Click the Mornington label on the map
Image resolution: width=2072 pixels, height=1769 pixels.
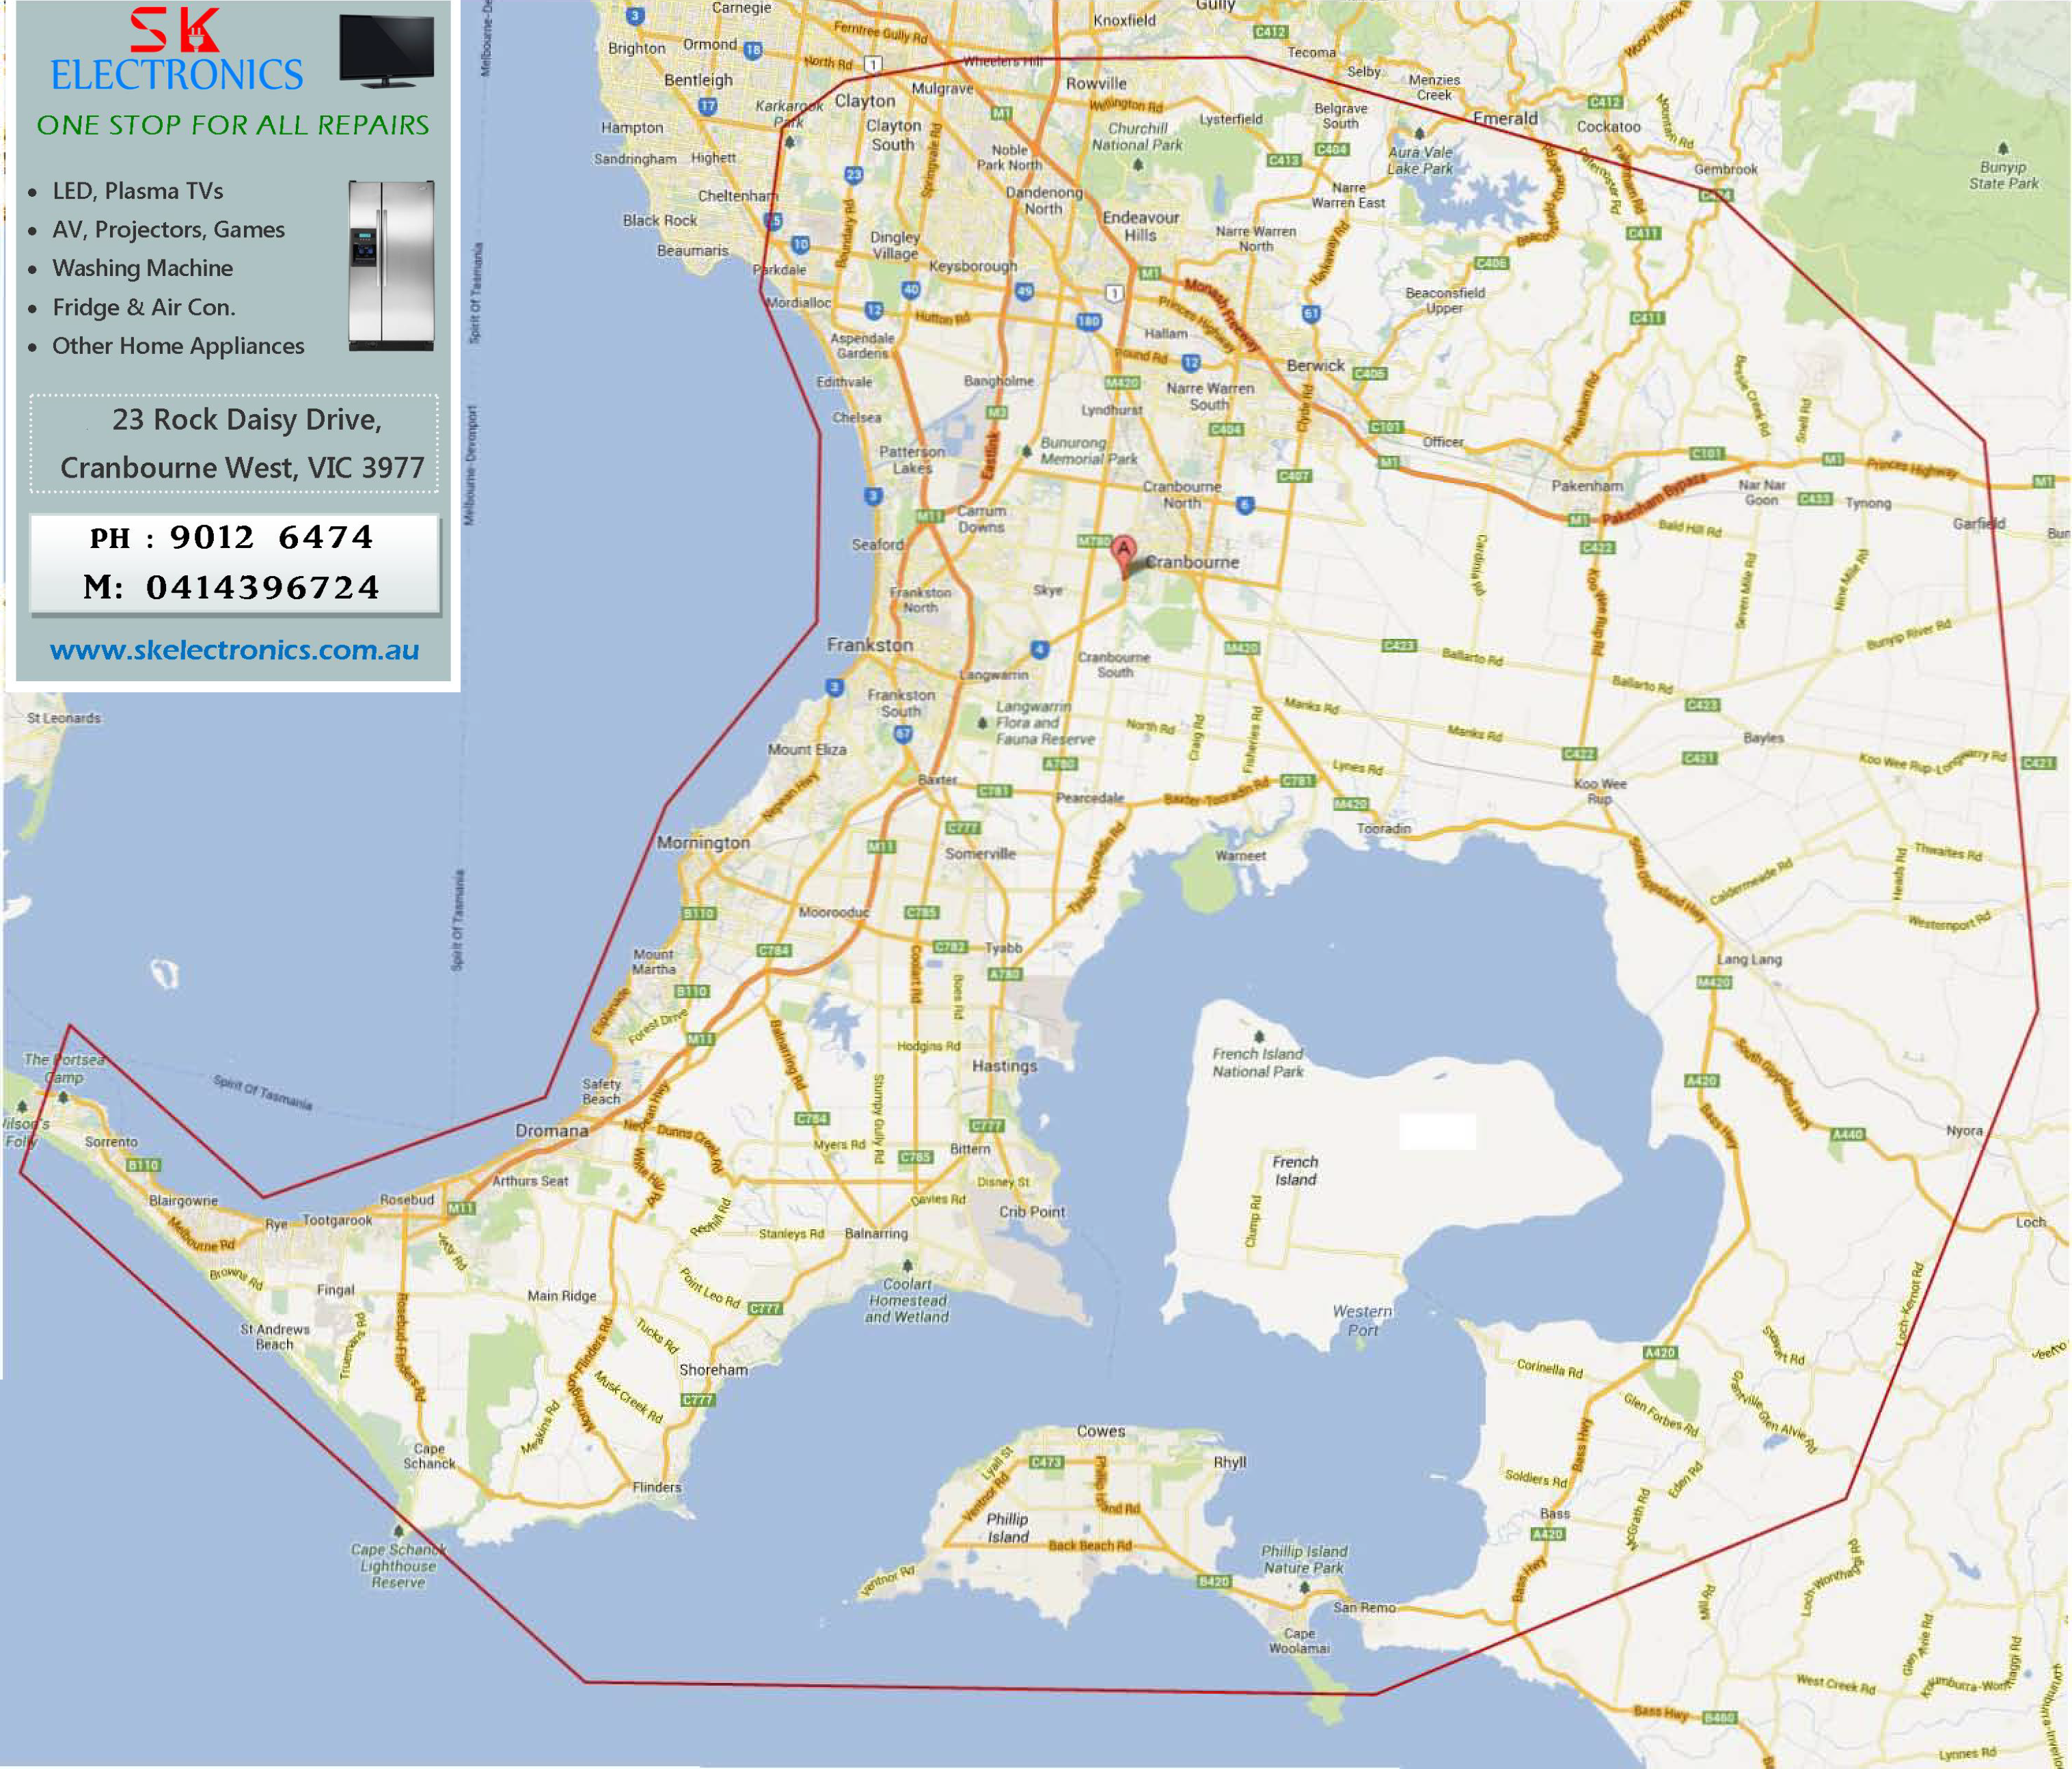(x=703, y=843)
